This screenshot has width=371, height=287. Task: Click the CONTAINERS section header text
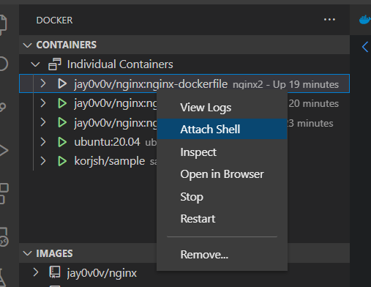pos(67,45)
